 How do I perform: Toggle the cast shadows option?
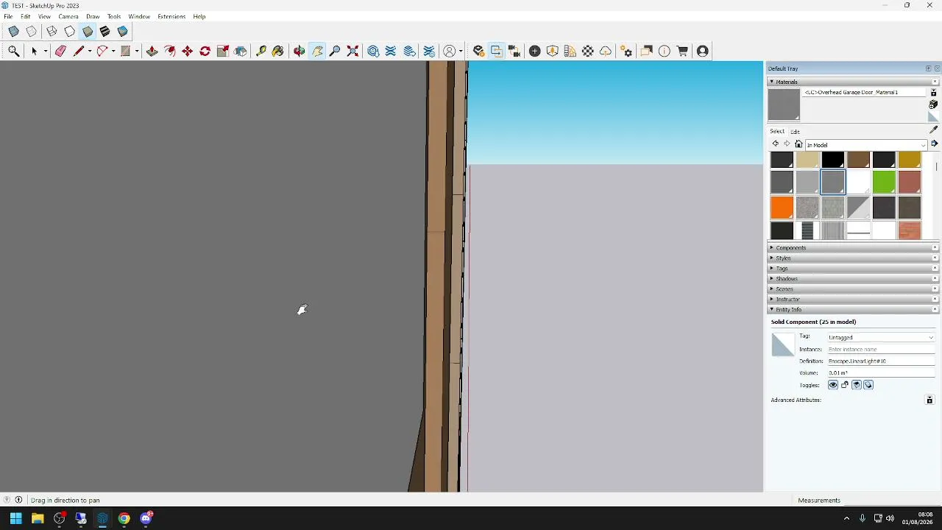pos(868,385)
